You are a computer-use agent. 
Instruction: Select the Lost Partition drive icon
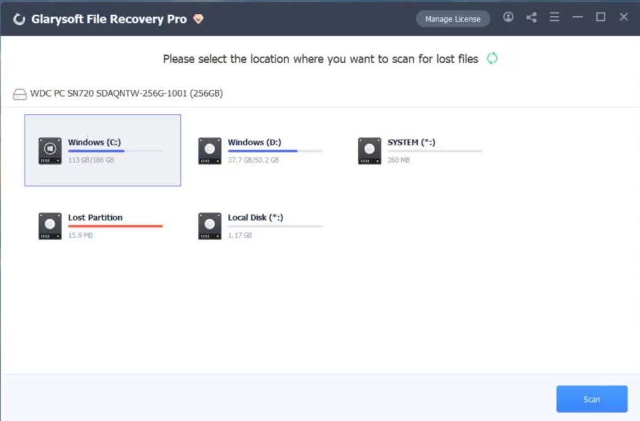50,226
